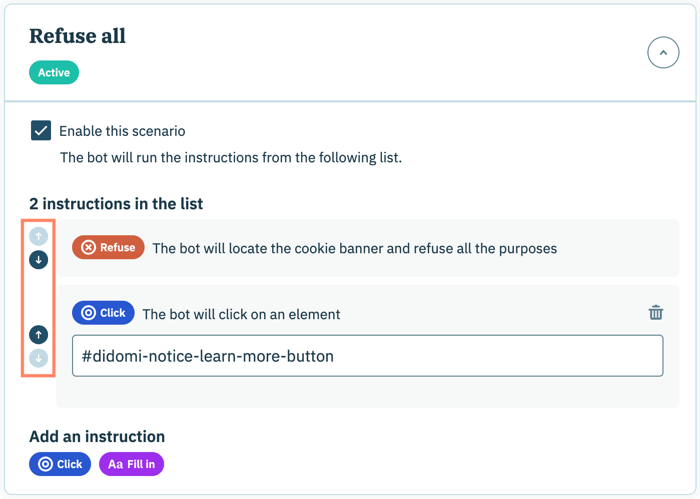The image size is (700, 499).
Task: Click the green Active status badge
Action: [x=54, y=72]
